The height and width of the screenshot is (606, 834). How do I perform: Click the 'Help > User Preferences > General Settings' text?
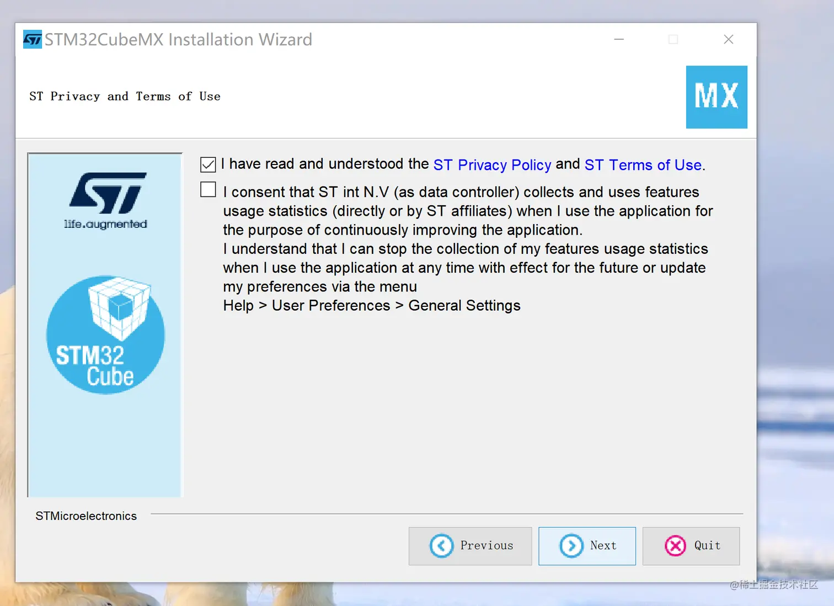click(x=372, y=306)
